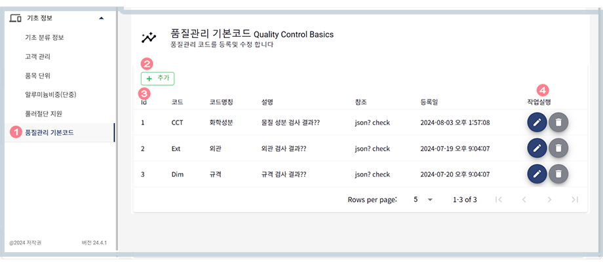Jump to the last page arrow
The width and height of the screenshot is (603, 262).
575,199
